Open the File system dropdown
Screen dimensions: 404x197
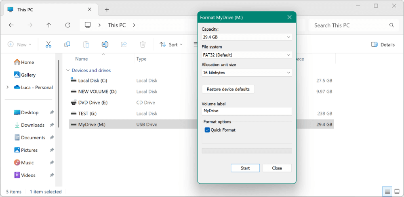[x=247, y=55]
